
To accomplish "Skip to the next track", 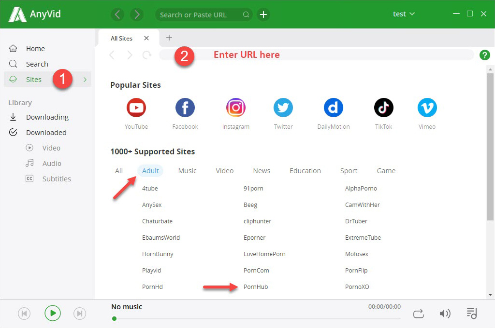I will (x=80, y=314).
